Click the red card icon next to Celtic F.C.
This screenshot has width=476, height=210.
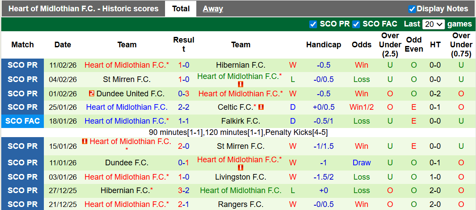coord(261,107)
